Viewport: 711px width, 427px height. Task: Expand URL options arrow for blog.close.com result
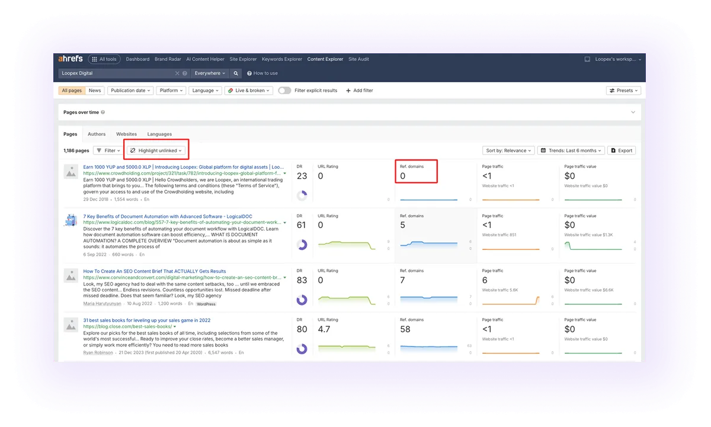(175, 326)
